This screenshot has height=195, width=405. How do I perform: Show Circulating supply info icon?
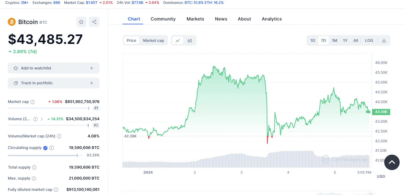[52, 148]
